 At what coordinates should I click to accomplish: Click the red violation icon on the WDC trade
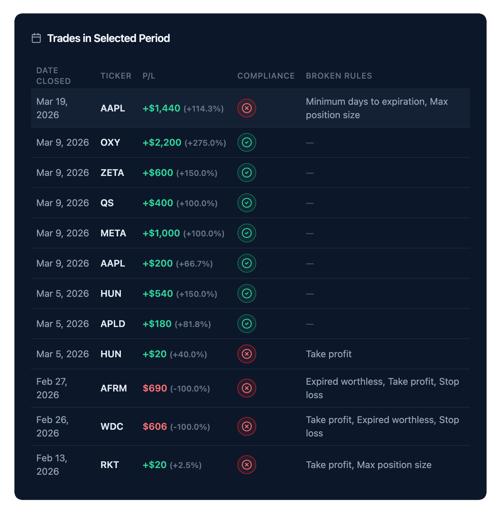click(246, 426)
